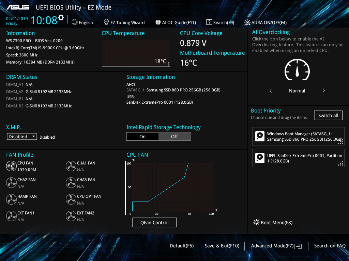The width and height of the screenshot is (349, 261).
Task: Click the Windows Boot Manager disk icon
Action: (x=260, y=136)
